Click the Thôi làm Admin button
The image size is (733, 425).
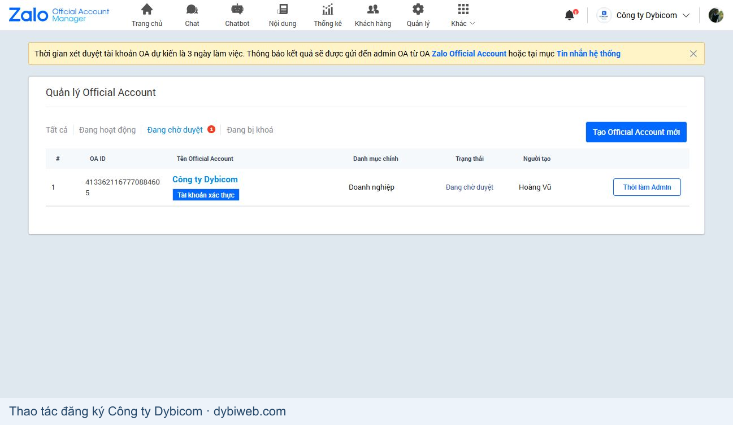(x=647, y=187)
